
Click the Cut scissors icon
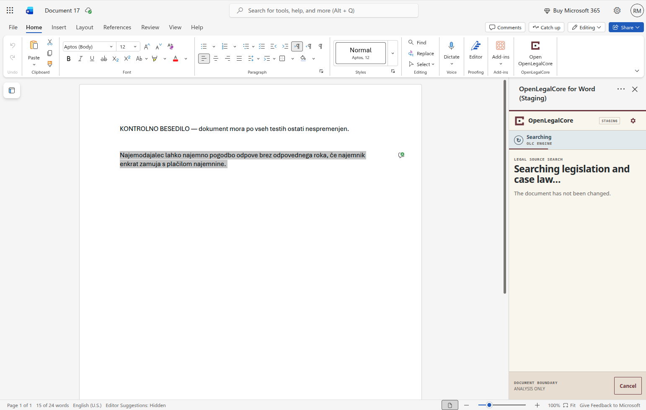pos(50,42)
